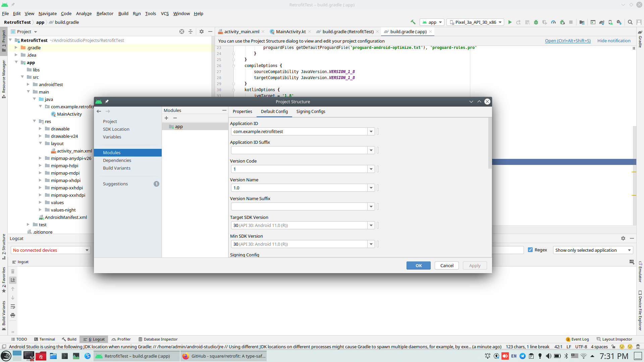Screen dimensions: 644x362
Task: Click the green Run app button
Action: (510, 22)
